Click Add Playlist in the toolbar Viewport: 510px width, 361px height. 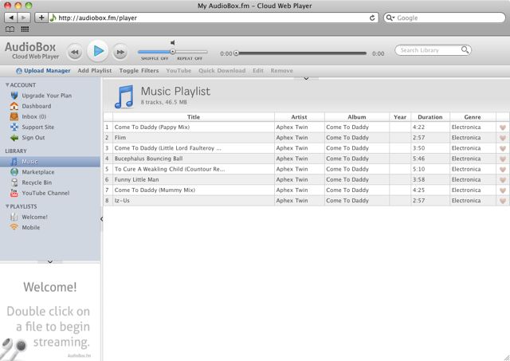(95, 71)
